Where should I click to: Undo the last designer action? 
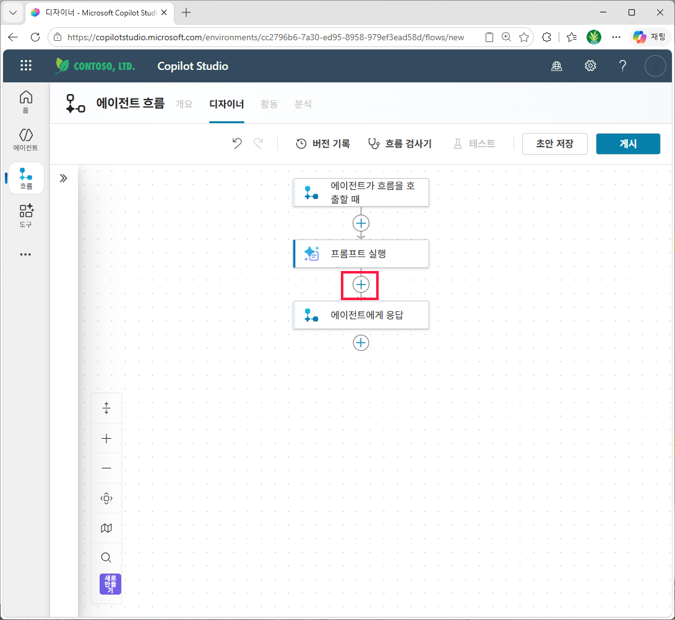coord(237,144)
